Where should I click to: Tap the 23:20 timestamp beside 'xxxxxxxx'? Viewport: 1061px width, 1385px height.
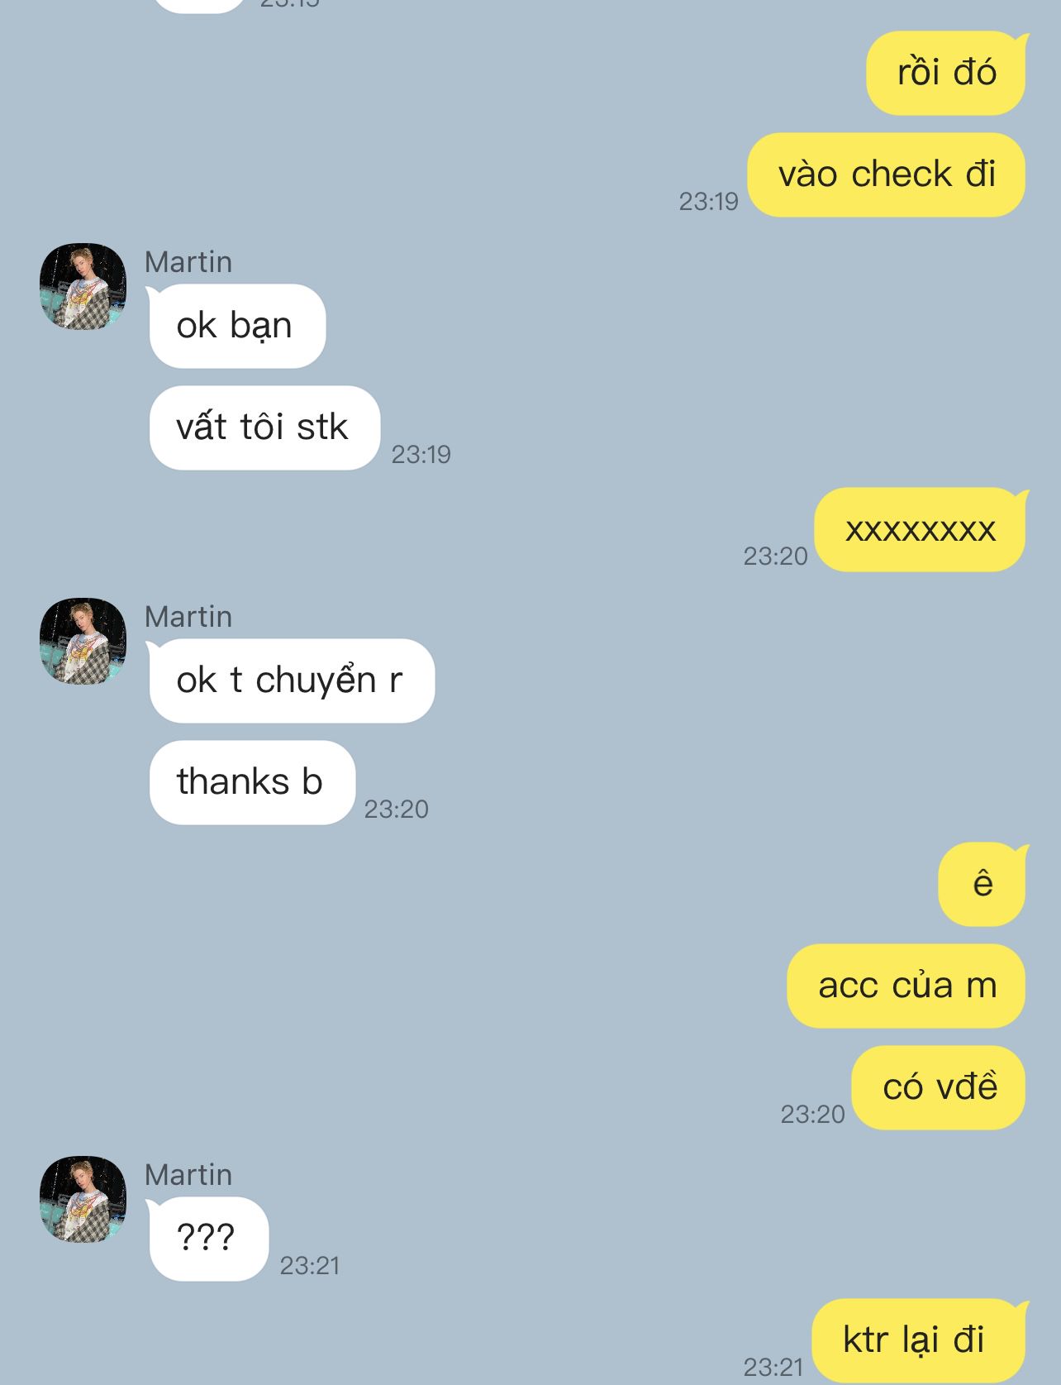(x=775, y=556)
